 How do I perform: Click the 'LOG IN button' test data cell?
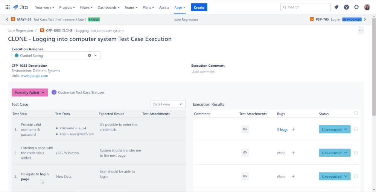[x=67, y=153]
